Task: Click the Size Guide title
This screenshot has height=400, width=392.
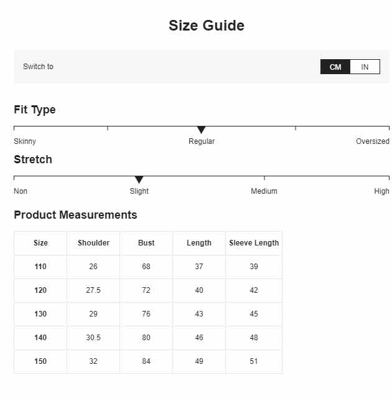Action: click(x=207, y=26)
